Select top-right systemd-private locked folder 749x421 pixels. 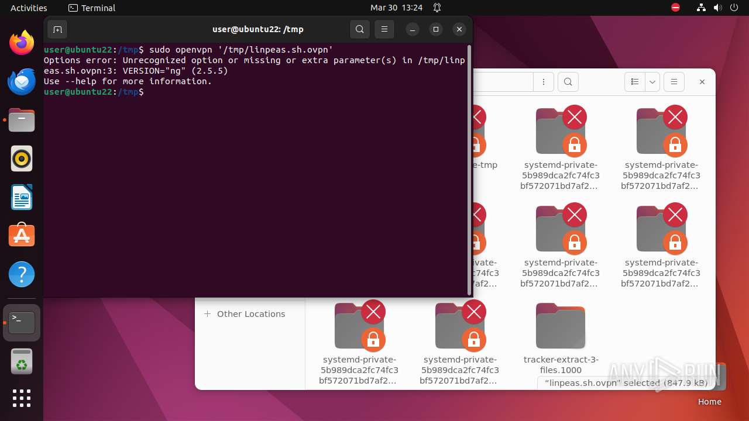(x=661, y=148)
